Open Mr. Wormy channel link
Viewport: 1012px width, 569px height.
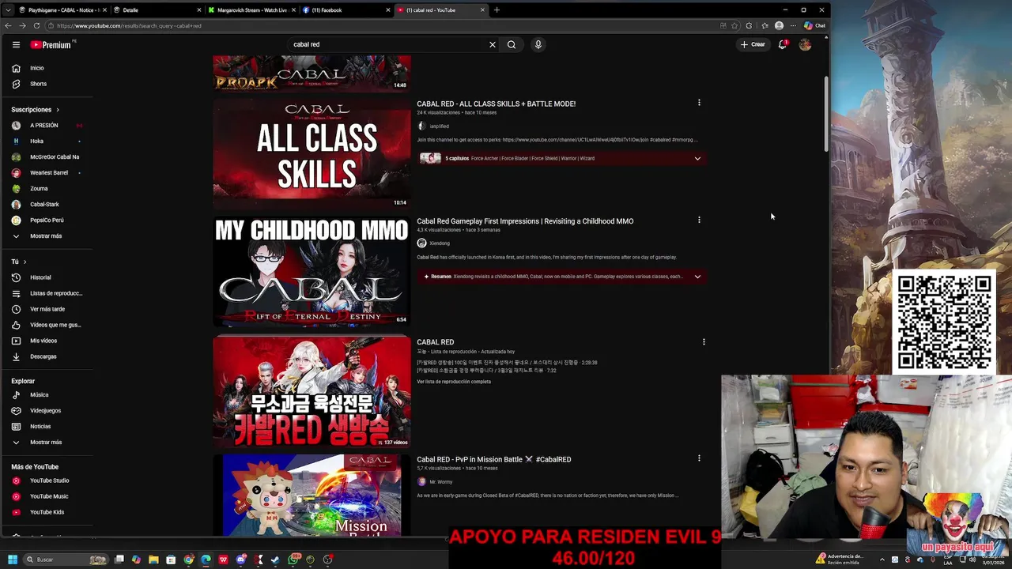click(x=441, y=482)
